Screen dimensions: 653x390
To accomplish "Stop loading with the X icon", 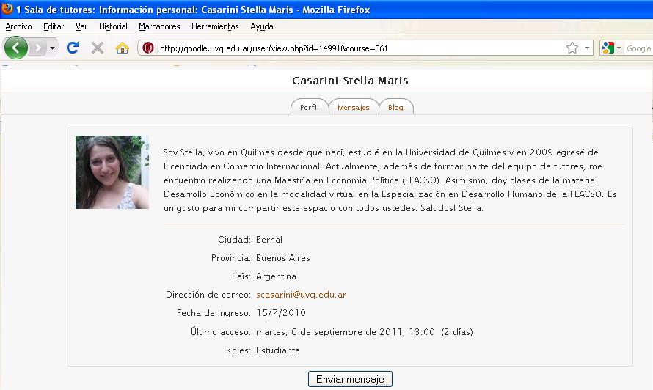I will point(98,48).
